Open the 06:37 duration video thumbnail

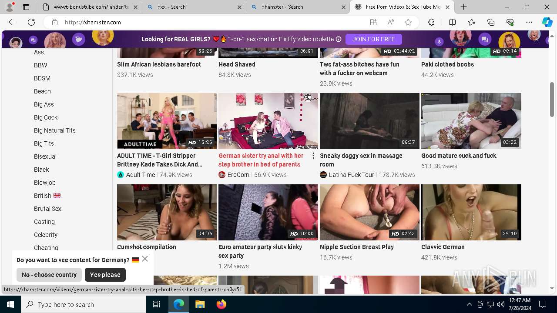[x=369, y=121]
